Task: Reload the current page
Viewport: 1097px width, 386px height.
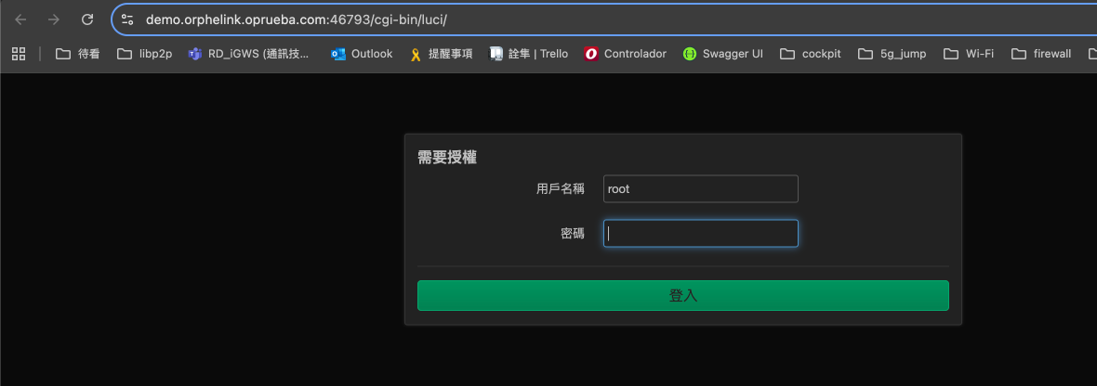Action: pyautogui.click(x=86, y=19)
